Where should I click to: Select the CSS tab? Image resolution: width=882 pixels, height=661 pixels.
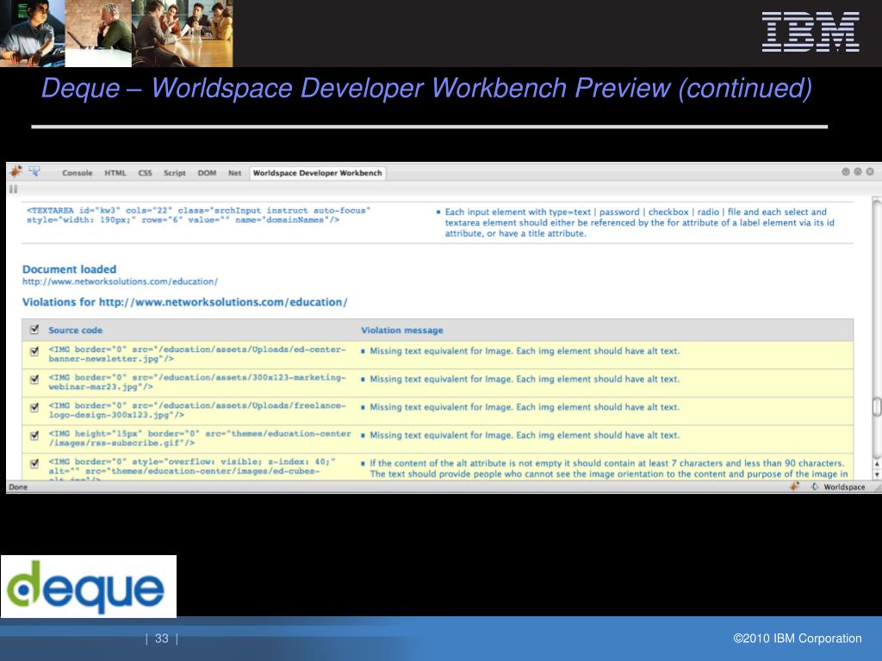145,173
